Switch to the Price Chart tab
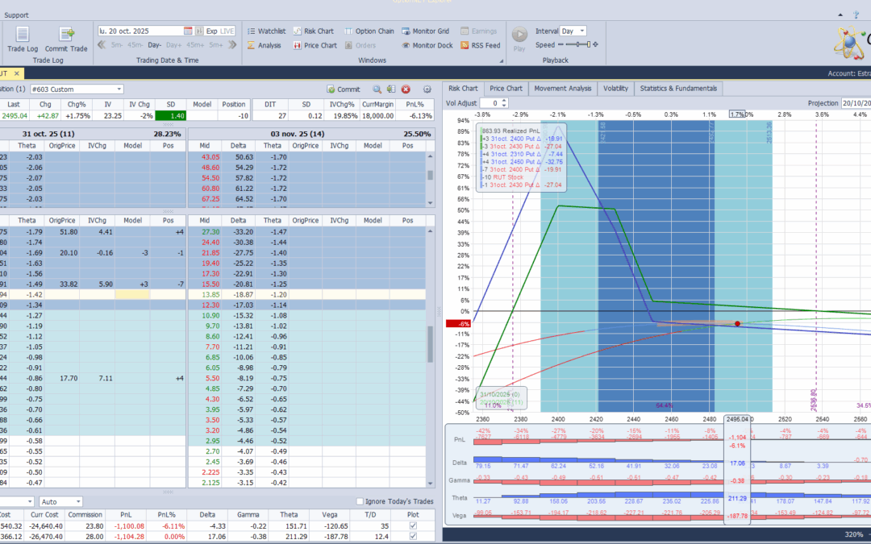Screen dimensions: 871x544 (506, 89)
